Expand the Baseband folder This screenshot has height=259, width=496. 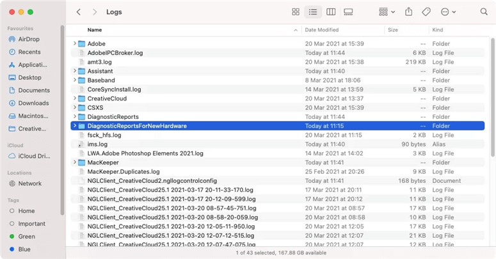(x=75, y=80)
